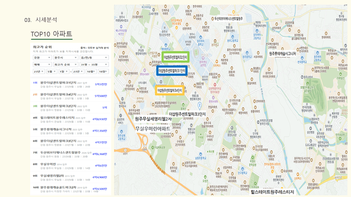Screen dimensions: 351x197
Task: Click the green-boxed 더샵원주센트럴파크2단지 map label
Action: click(175, 57)
